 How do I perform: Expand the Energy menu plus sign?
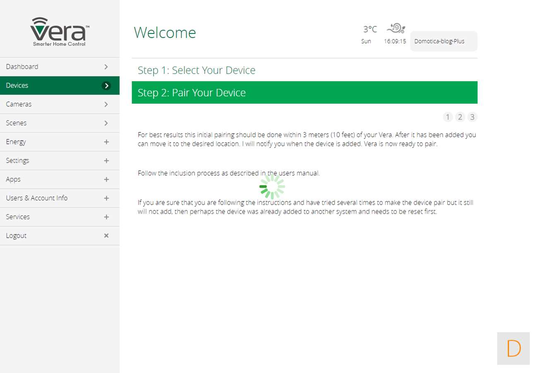(x=106, y=142)
